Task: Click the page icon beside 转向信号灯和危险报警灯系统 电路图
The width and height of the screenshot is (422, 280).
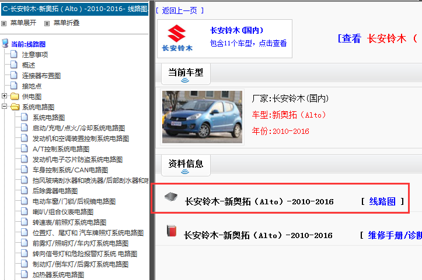Action: pos(25,253)
